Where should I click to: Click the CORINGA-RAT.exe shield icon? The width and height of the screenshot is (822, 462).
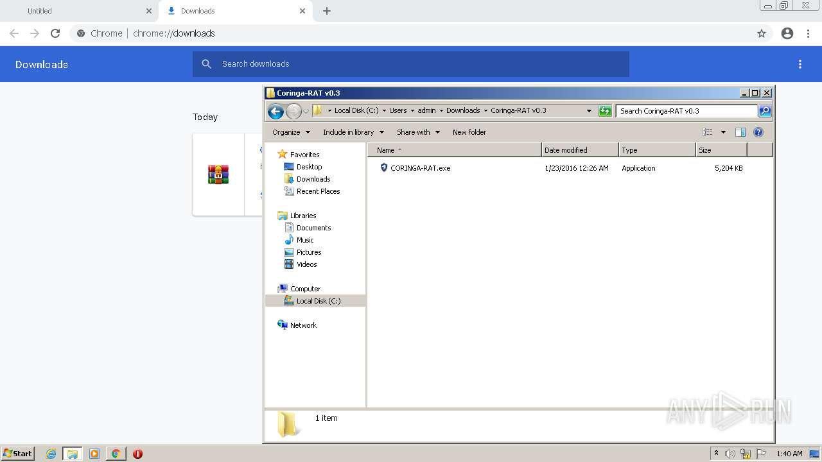(384, 168)
